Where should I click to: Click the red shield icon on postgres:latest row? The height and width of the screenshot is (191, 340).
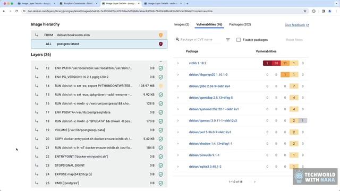(x=160, y=44)
